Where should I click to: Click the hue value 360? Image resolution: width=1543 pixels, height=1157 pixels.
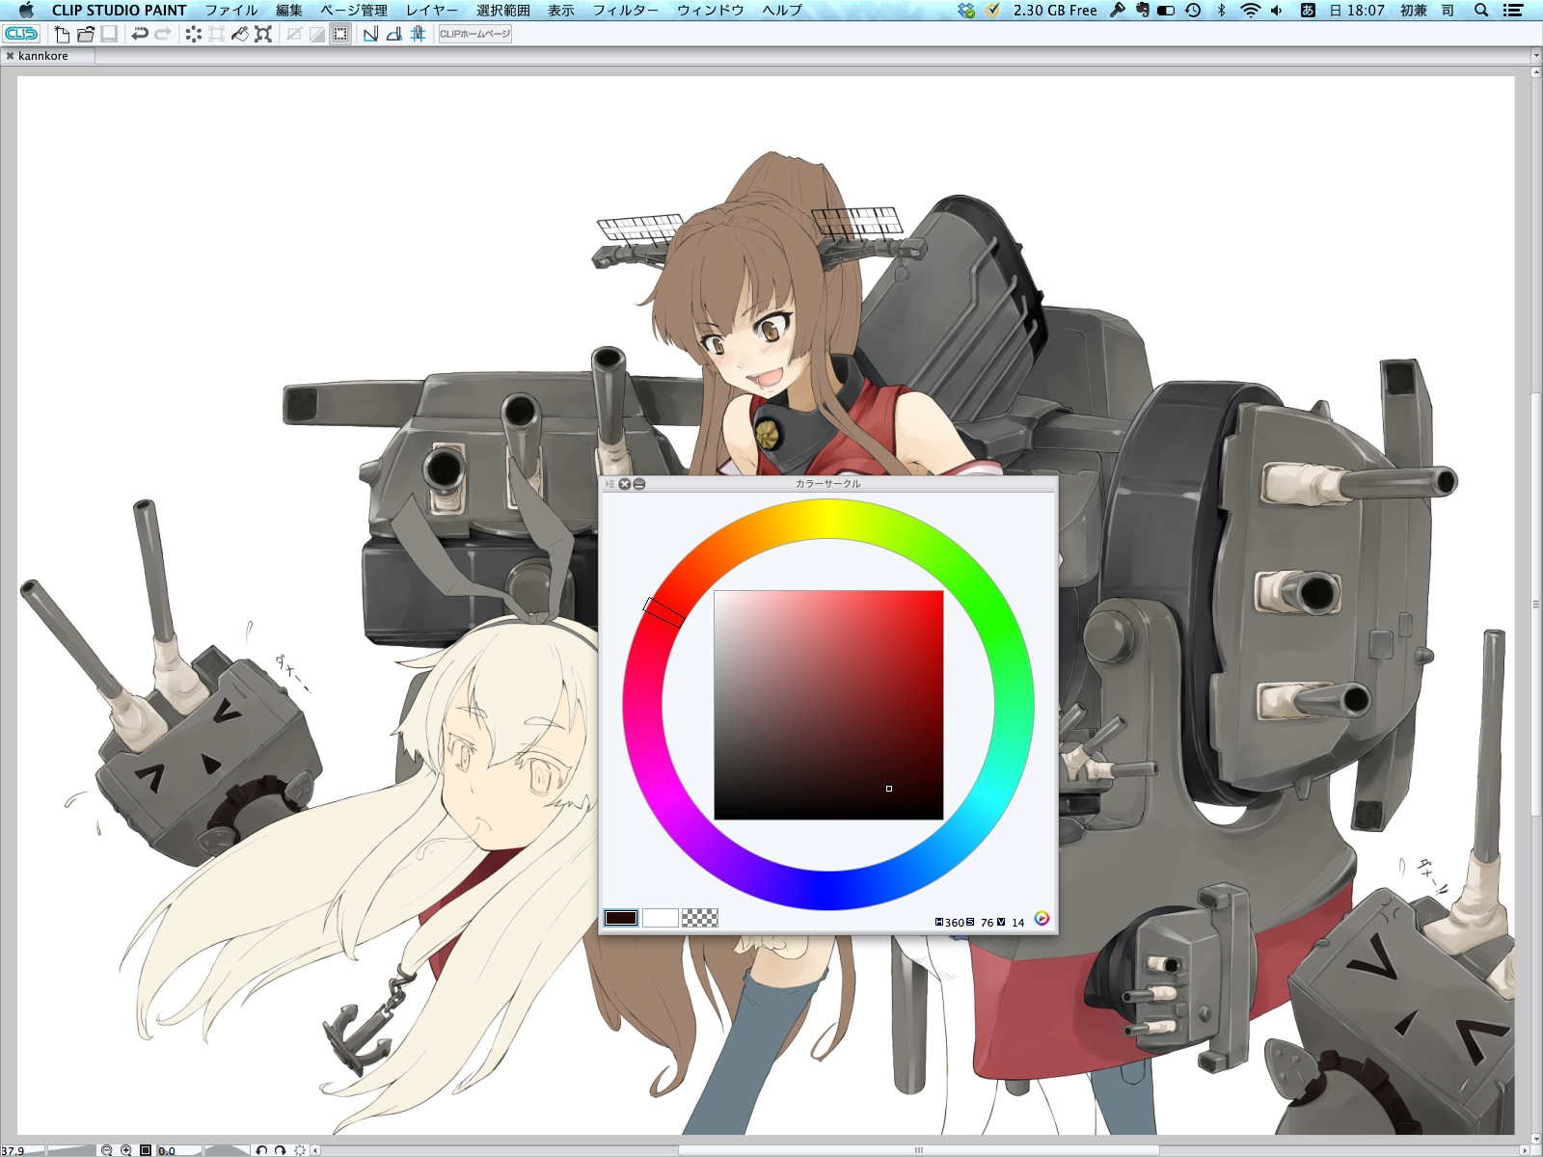(x=954, y=923)
